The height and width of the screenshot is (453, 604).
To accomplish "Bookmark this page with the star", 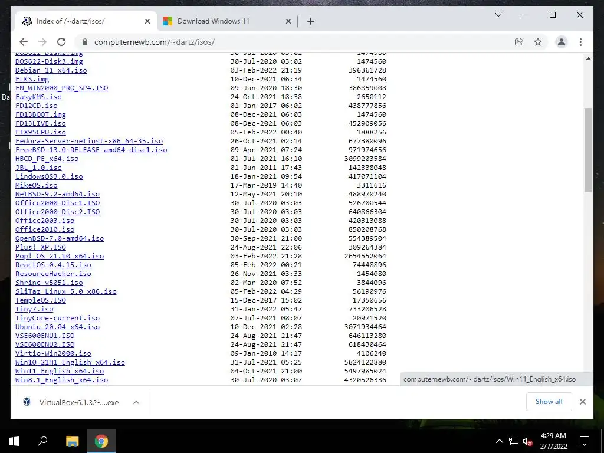I will (538, 42).
